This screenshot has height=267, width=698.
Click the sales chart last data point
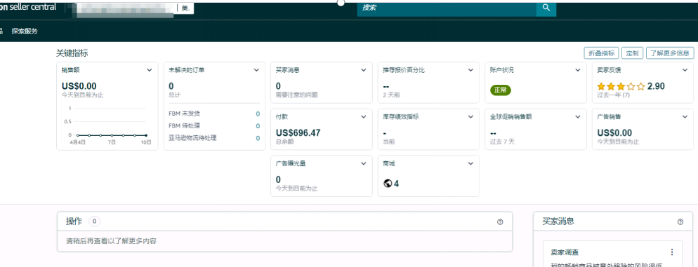[146, 135]
